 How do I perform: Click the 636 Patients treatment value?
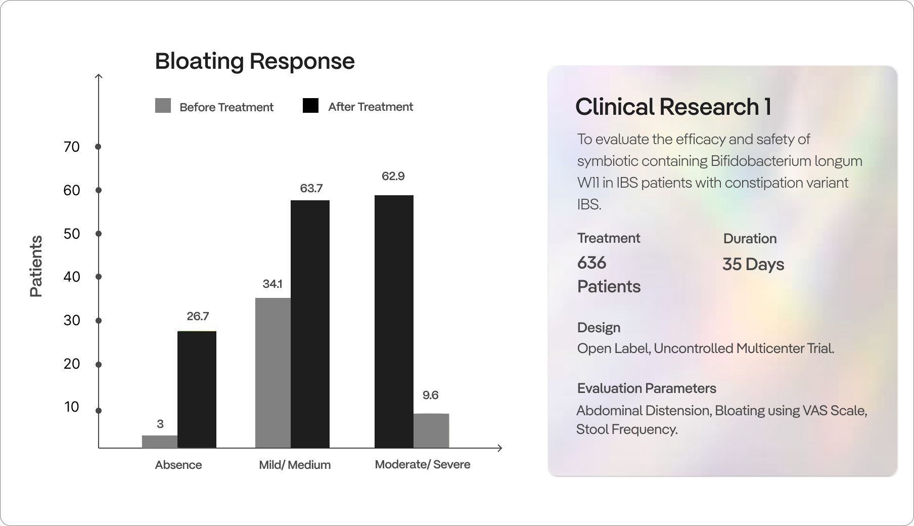(x=609, y=275)
